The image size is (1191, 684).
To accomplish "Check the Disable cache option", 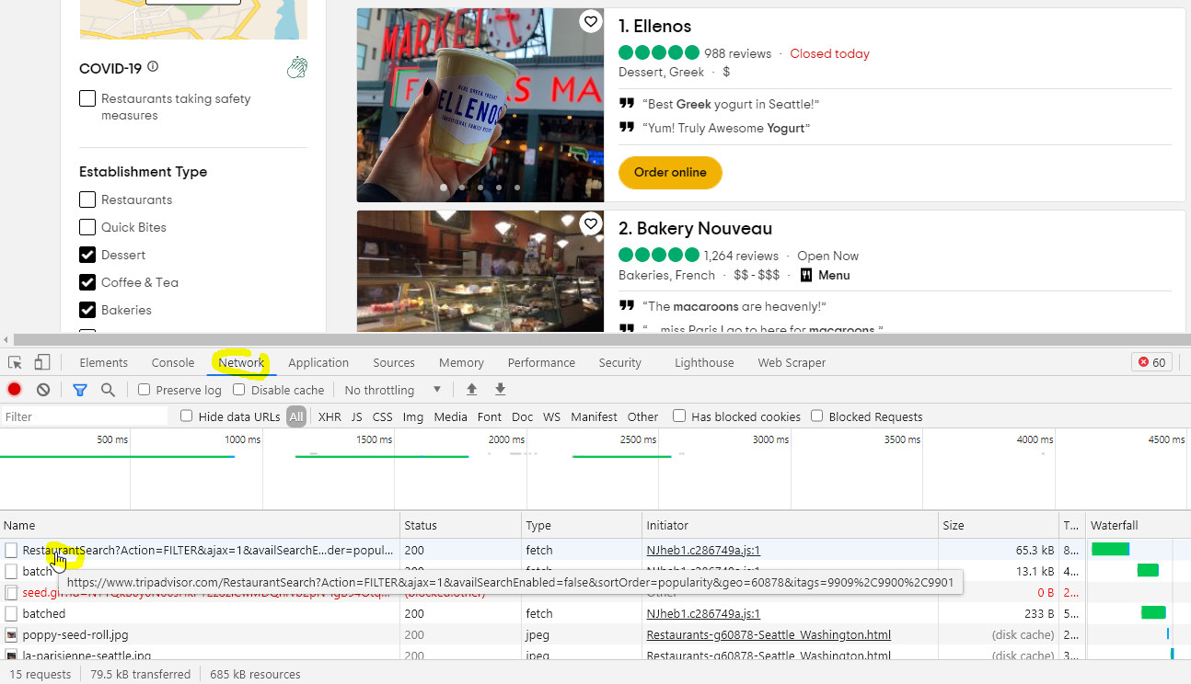I will point(239,390).
